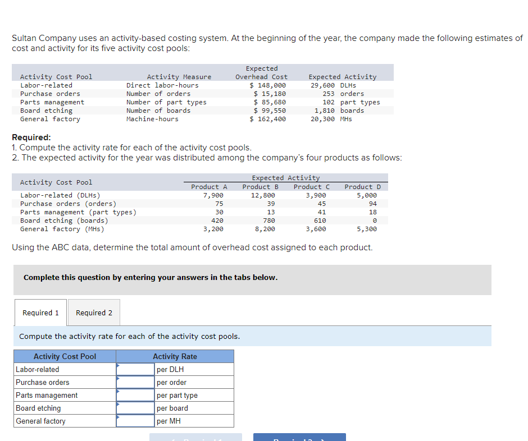Click the blue corner marker in General factory cell
Image resolution: width=528 pixels, height=441 pixels.
[x=118, y=417]
